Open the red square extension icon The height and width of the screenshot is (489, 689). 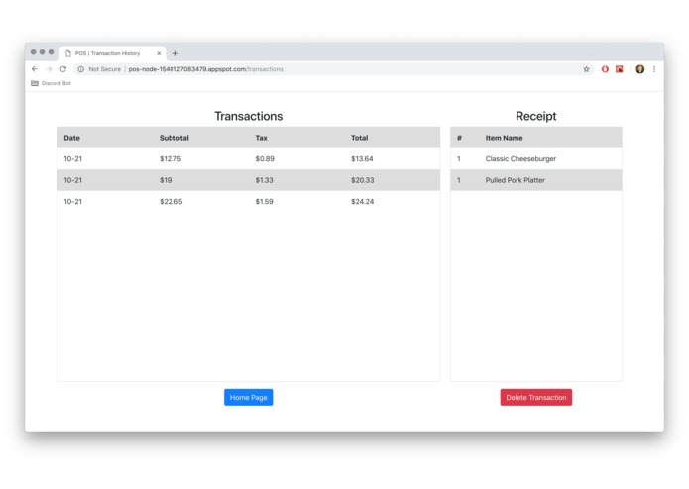[x=620, y=69]
